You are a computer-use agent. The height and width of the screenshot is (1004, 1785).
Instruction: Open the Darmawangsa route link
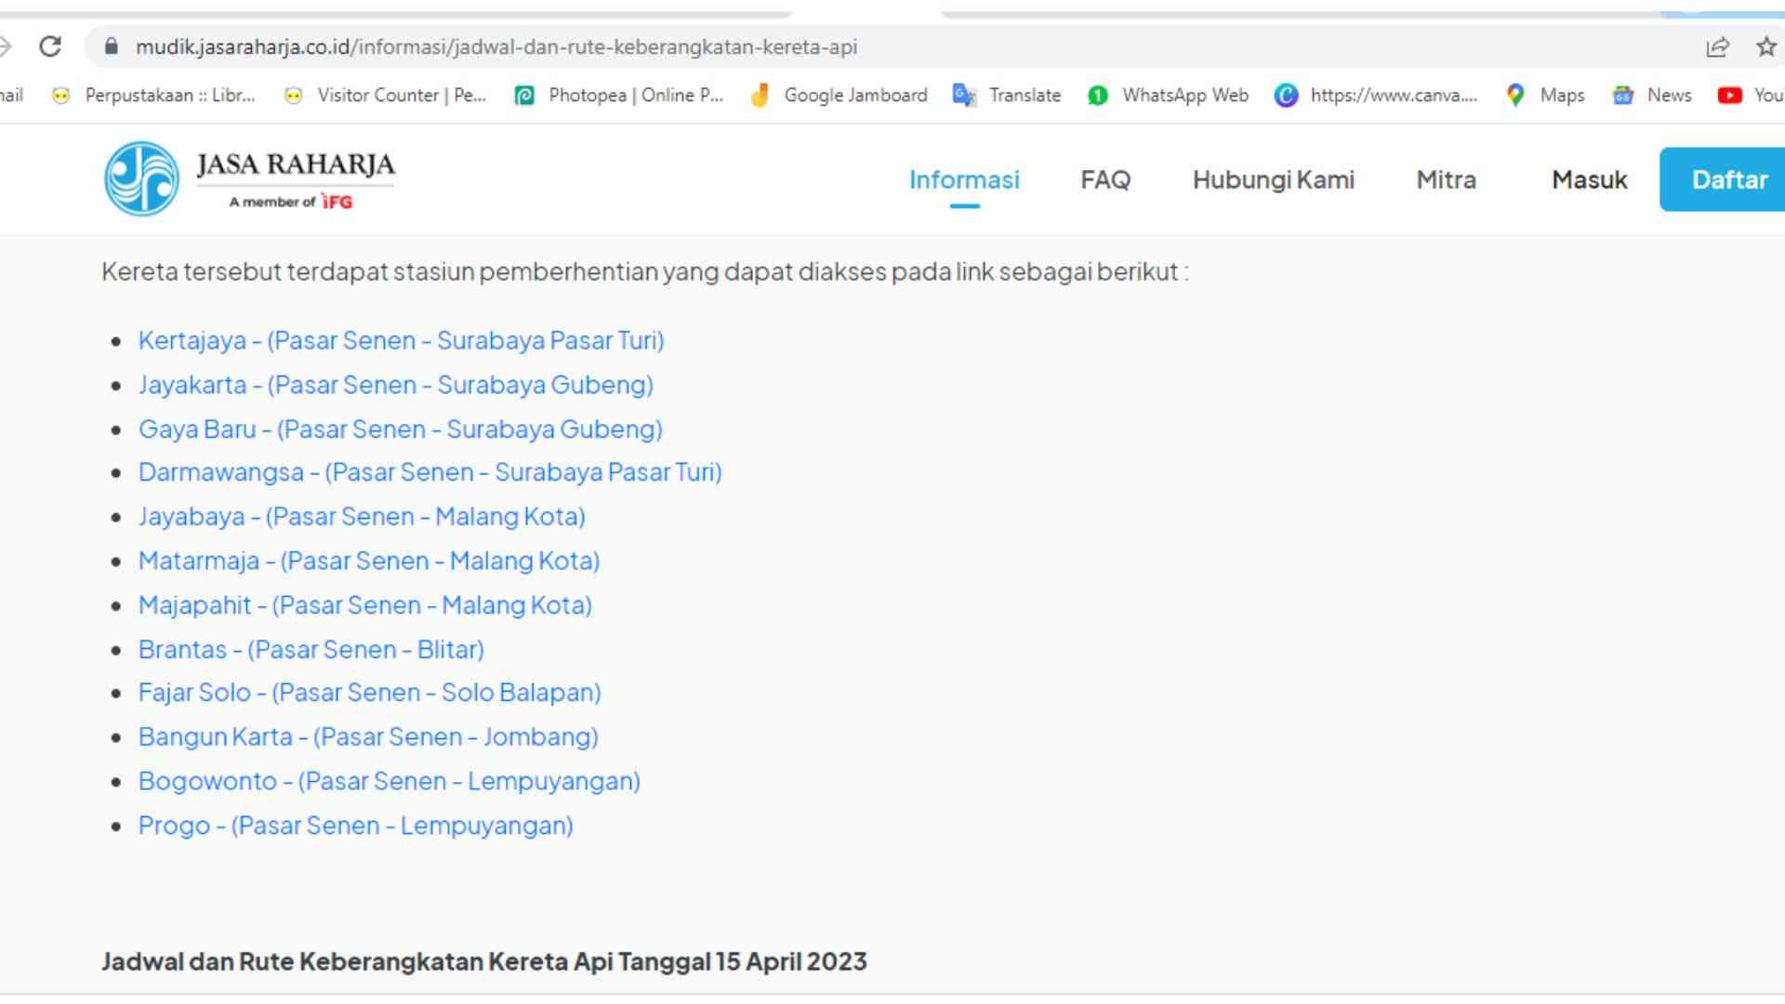point(430,472)
